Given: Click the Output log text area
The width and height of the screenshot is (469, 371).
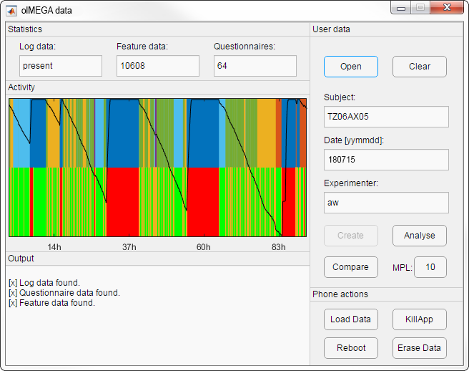Looking at the screenshot, I should point(157,315).
